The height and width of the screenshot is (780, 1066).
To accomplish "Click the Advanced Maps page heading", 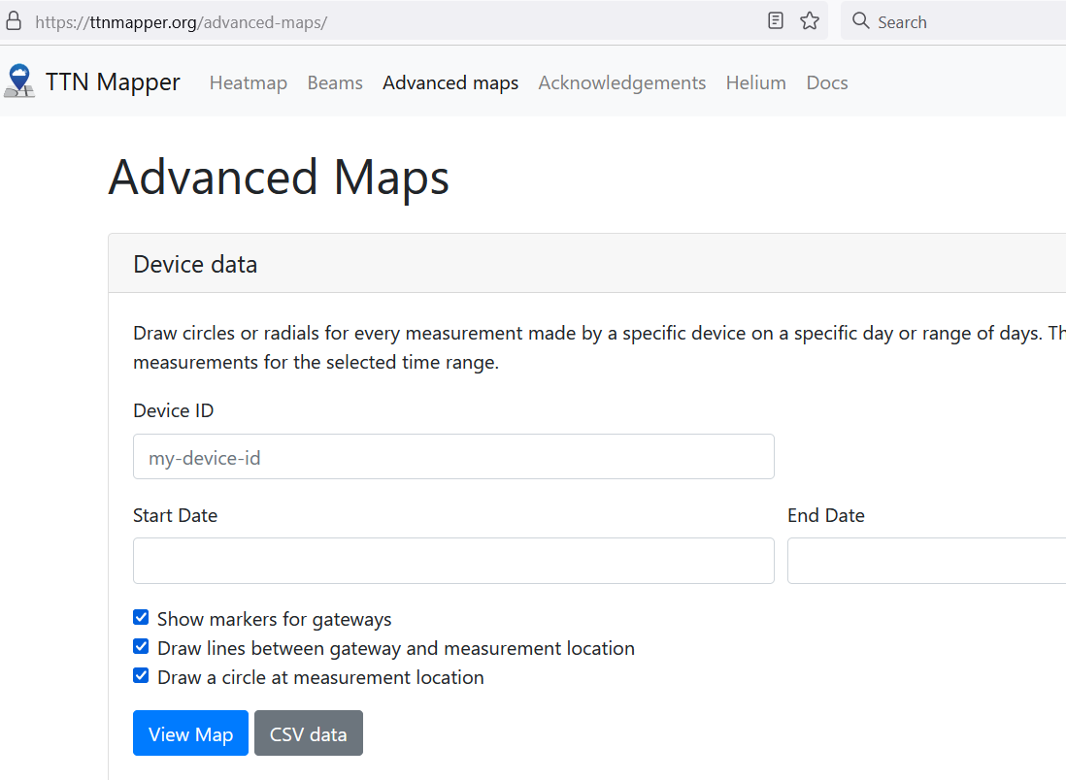I will pos(279,178).
